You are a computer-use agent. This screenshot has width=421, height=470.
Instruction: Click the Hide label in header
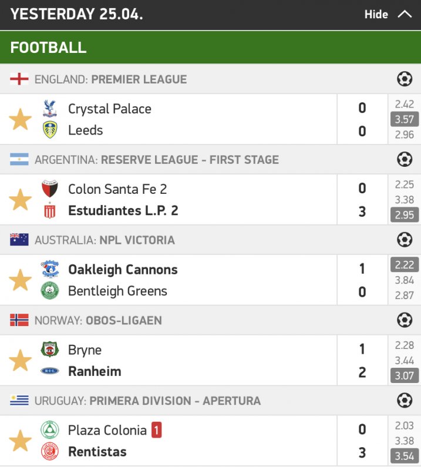(376, 15)
